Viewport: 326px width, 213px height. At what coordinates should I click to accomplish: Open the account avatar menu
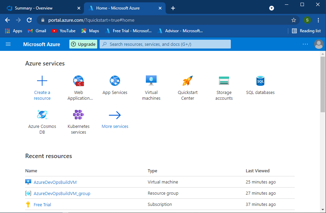click(x=319, y=44)
